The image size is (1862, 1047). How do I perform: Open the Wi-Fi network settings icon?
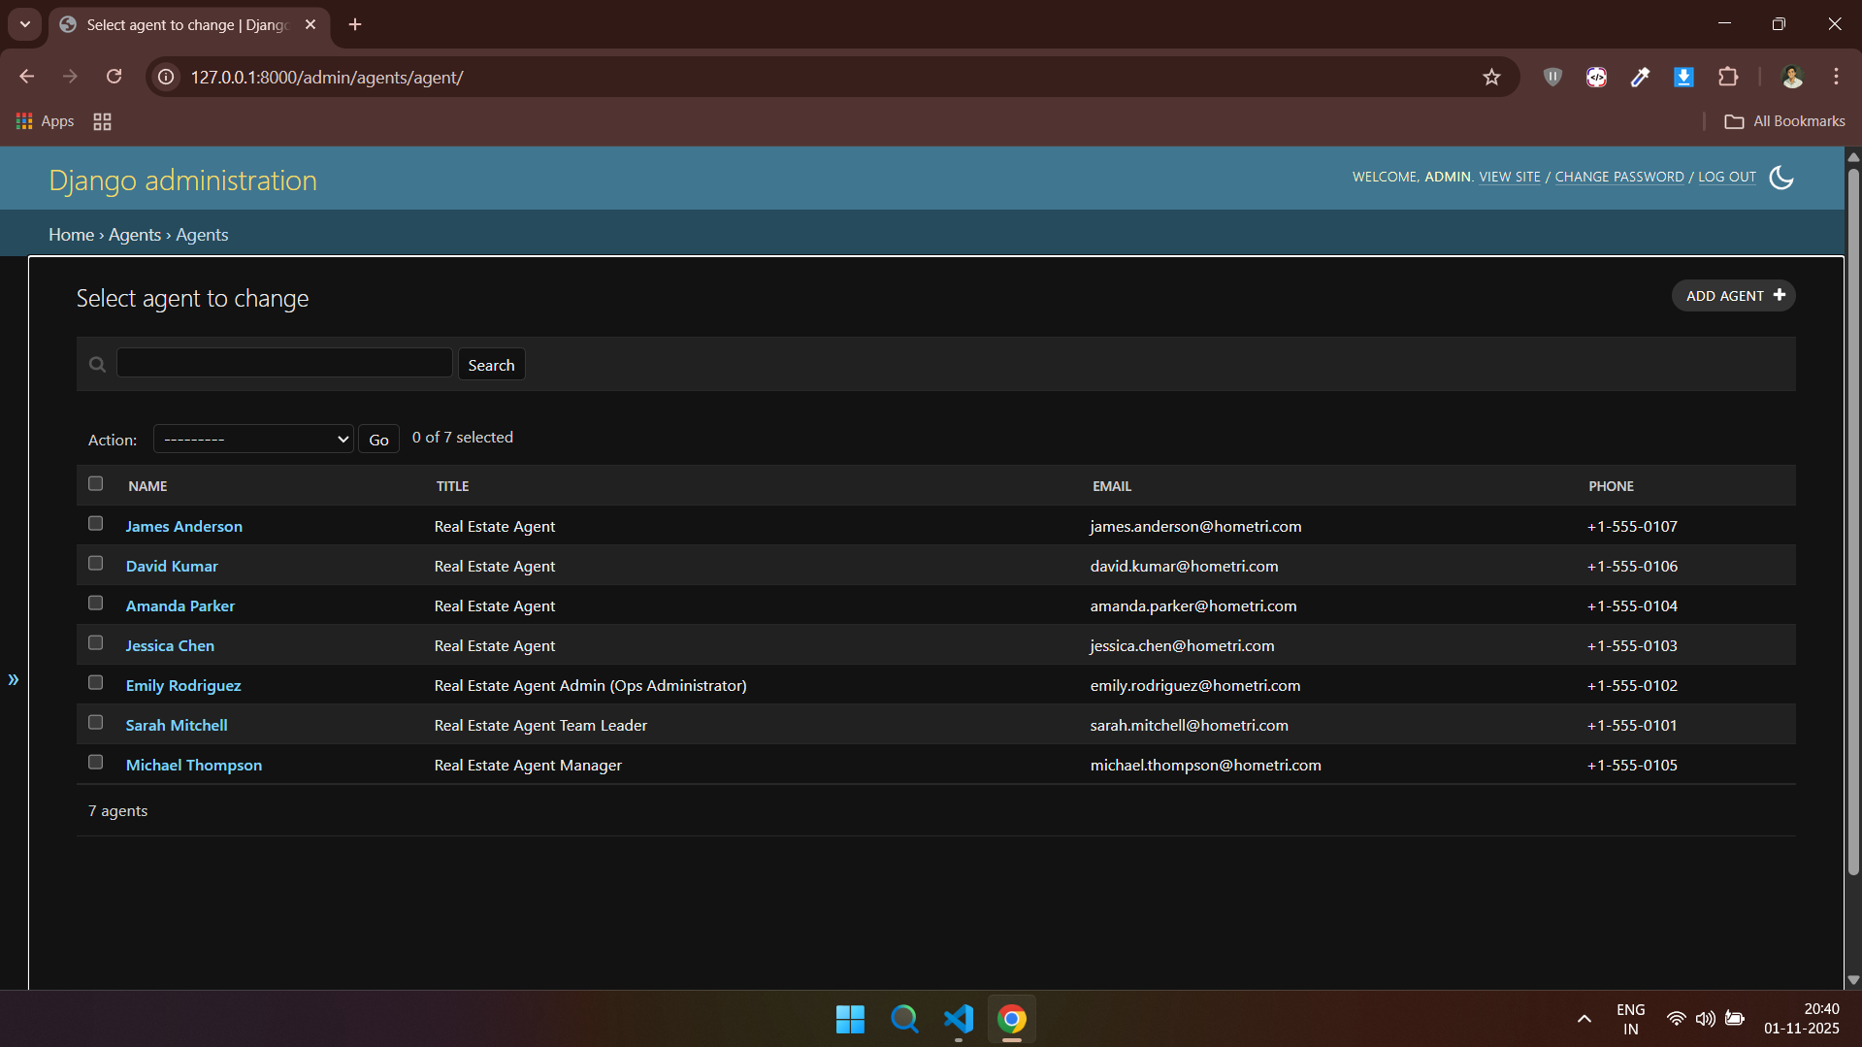click(1676, 1019)
